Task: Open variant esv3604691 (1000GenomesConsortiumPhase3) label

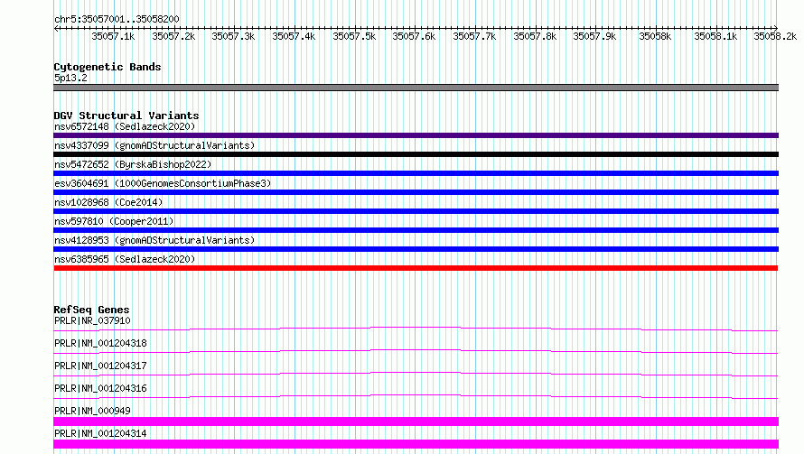Action: tap(163, 183)
